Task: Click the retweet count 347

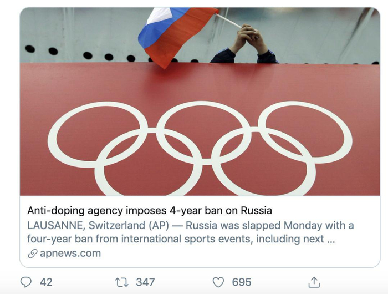Action: coord(145,282)
